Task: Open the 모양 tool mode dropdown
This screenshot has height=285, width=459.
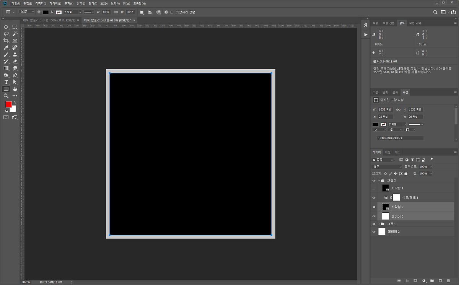Action: (27, 12)
